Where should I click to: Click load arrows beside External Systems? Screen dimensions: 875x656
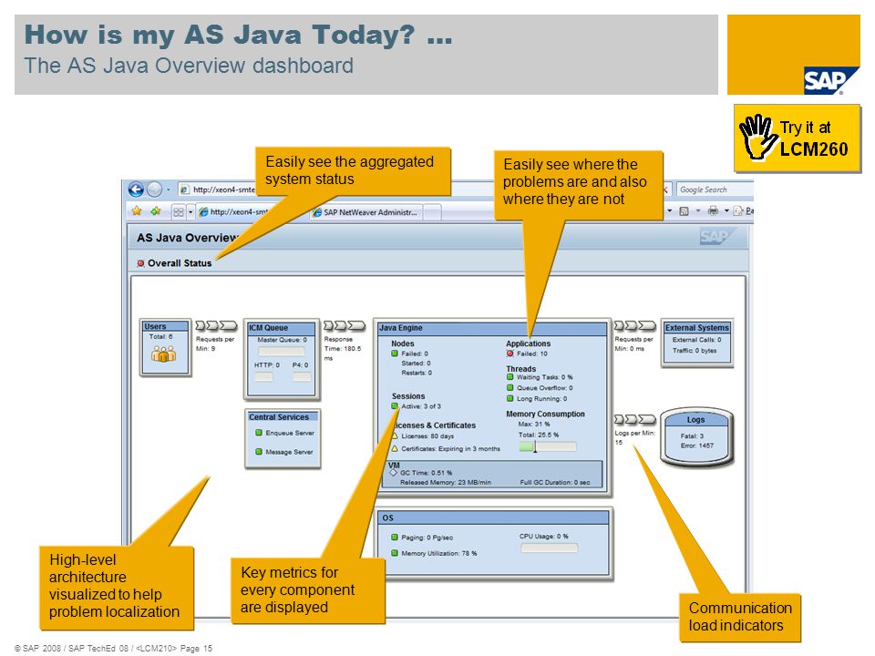pos(635,326)
